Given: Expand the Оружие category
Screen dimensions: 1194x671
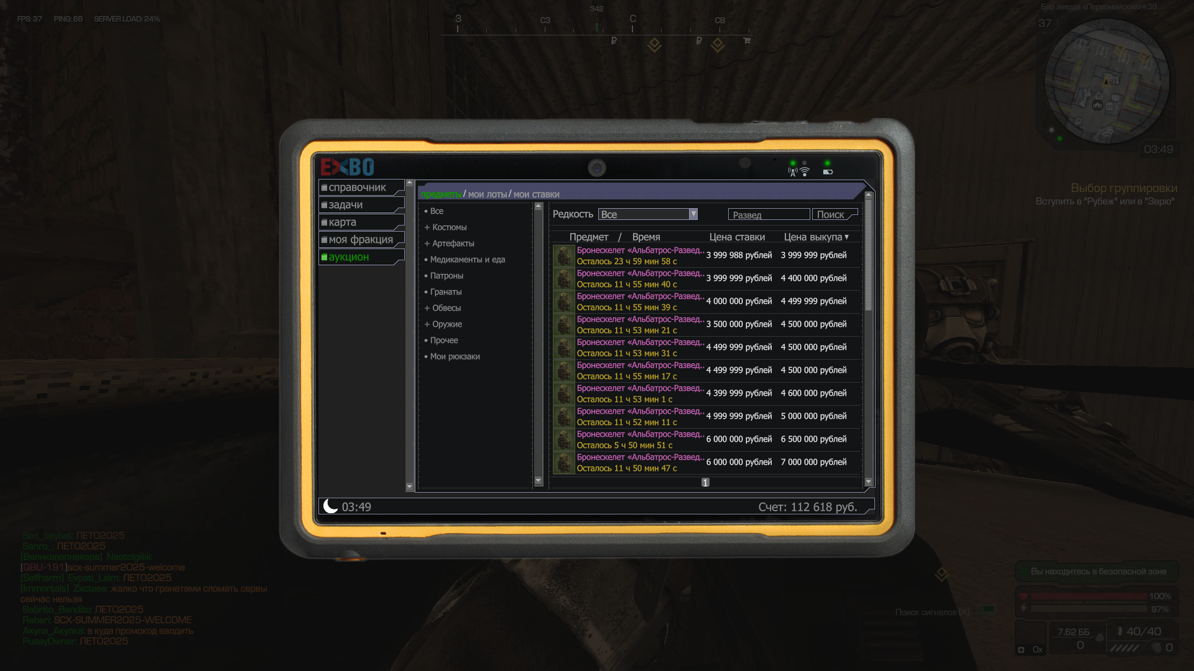Looking at the screenshot, I should [447, 324].
